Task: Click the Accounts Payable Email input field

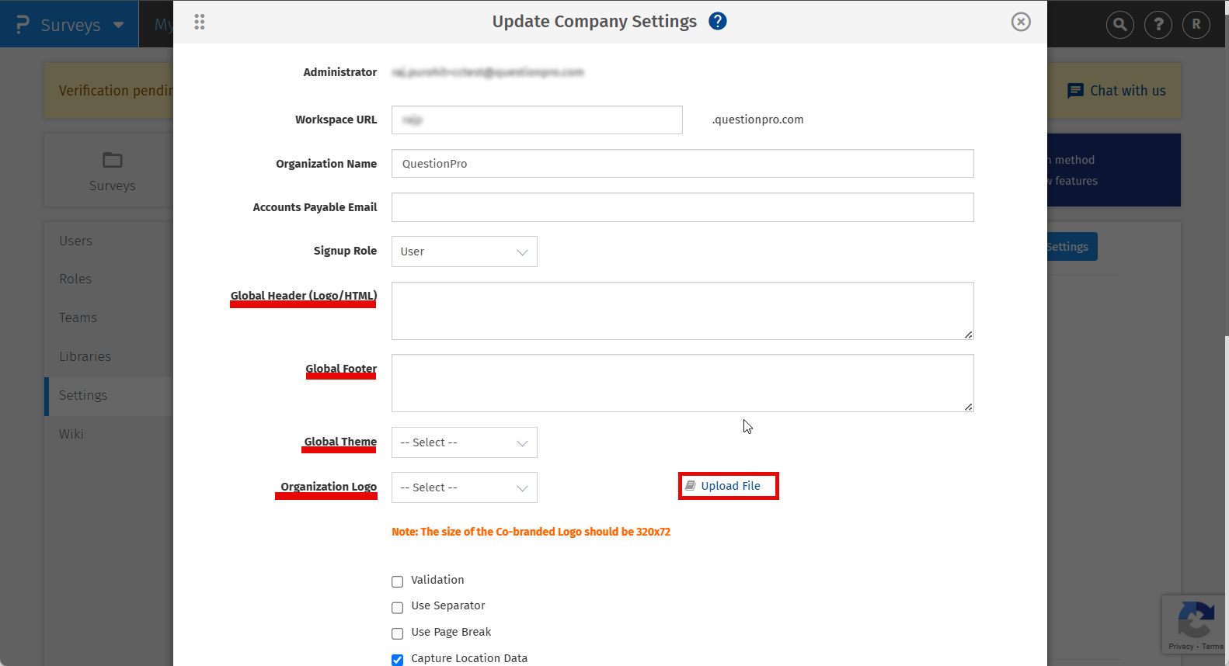Action: pyautogui.click(x=682, y=207)
